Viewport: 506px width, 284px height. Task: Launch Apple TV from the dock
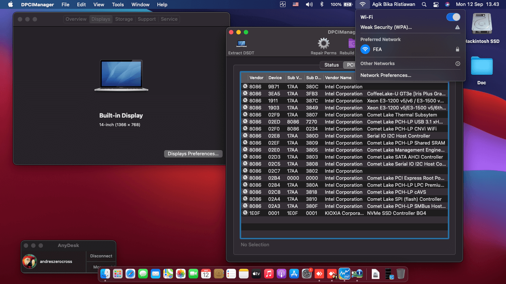click(x=256, y=274)
